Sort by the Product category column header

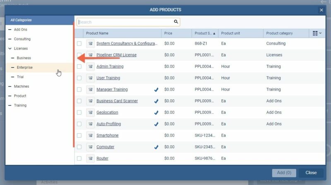tap(286, 34)
